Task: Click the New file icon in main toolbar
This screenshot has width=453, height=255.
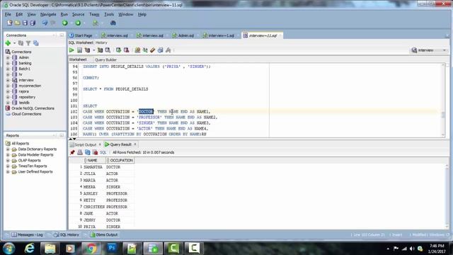Action: (9, 23)
